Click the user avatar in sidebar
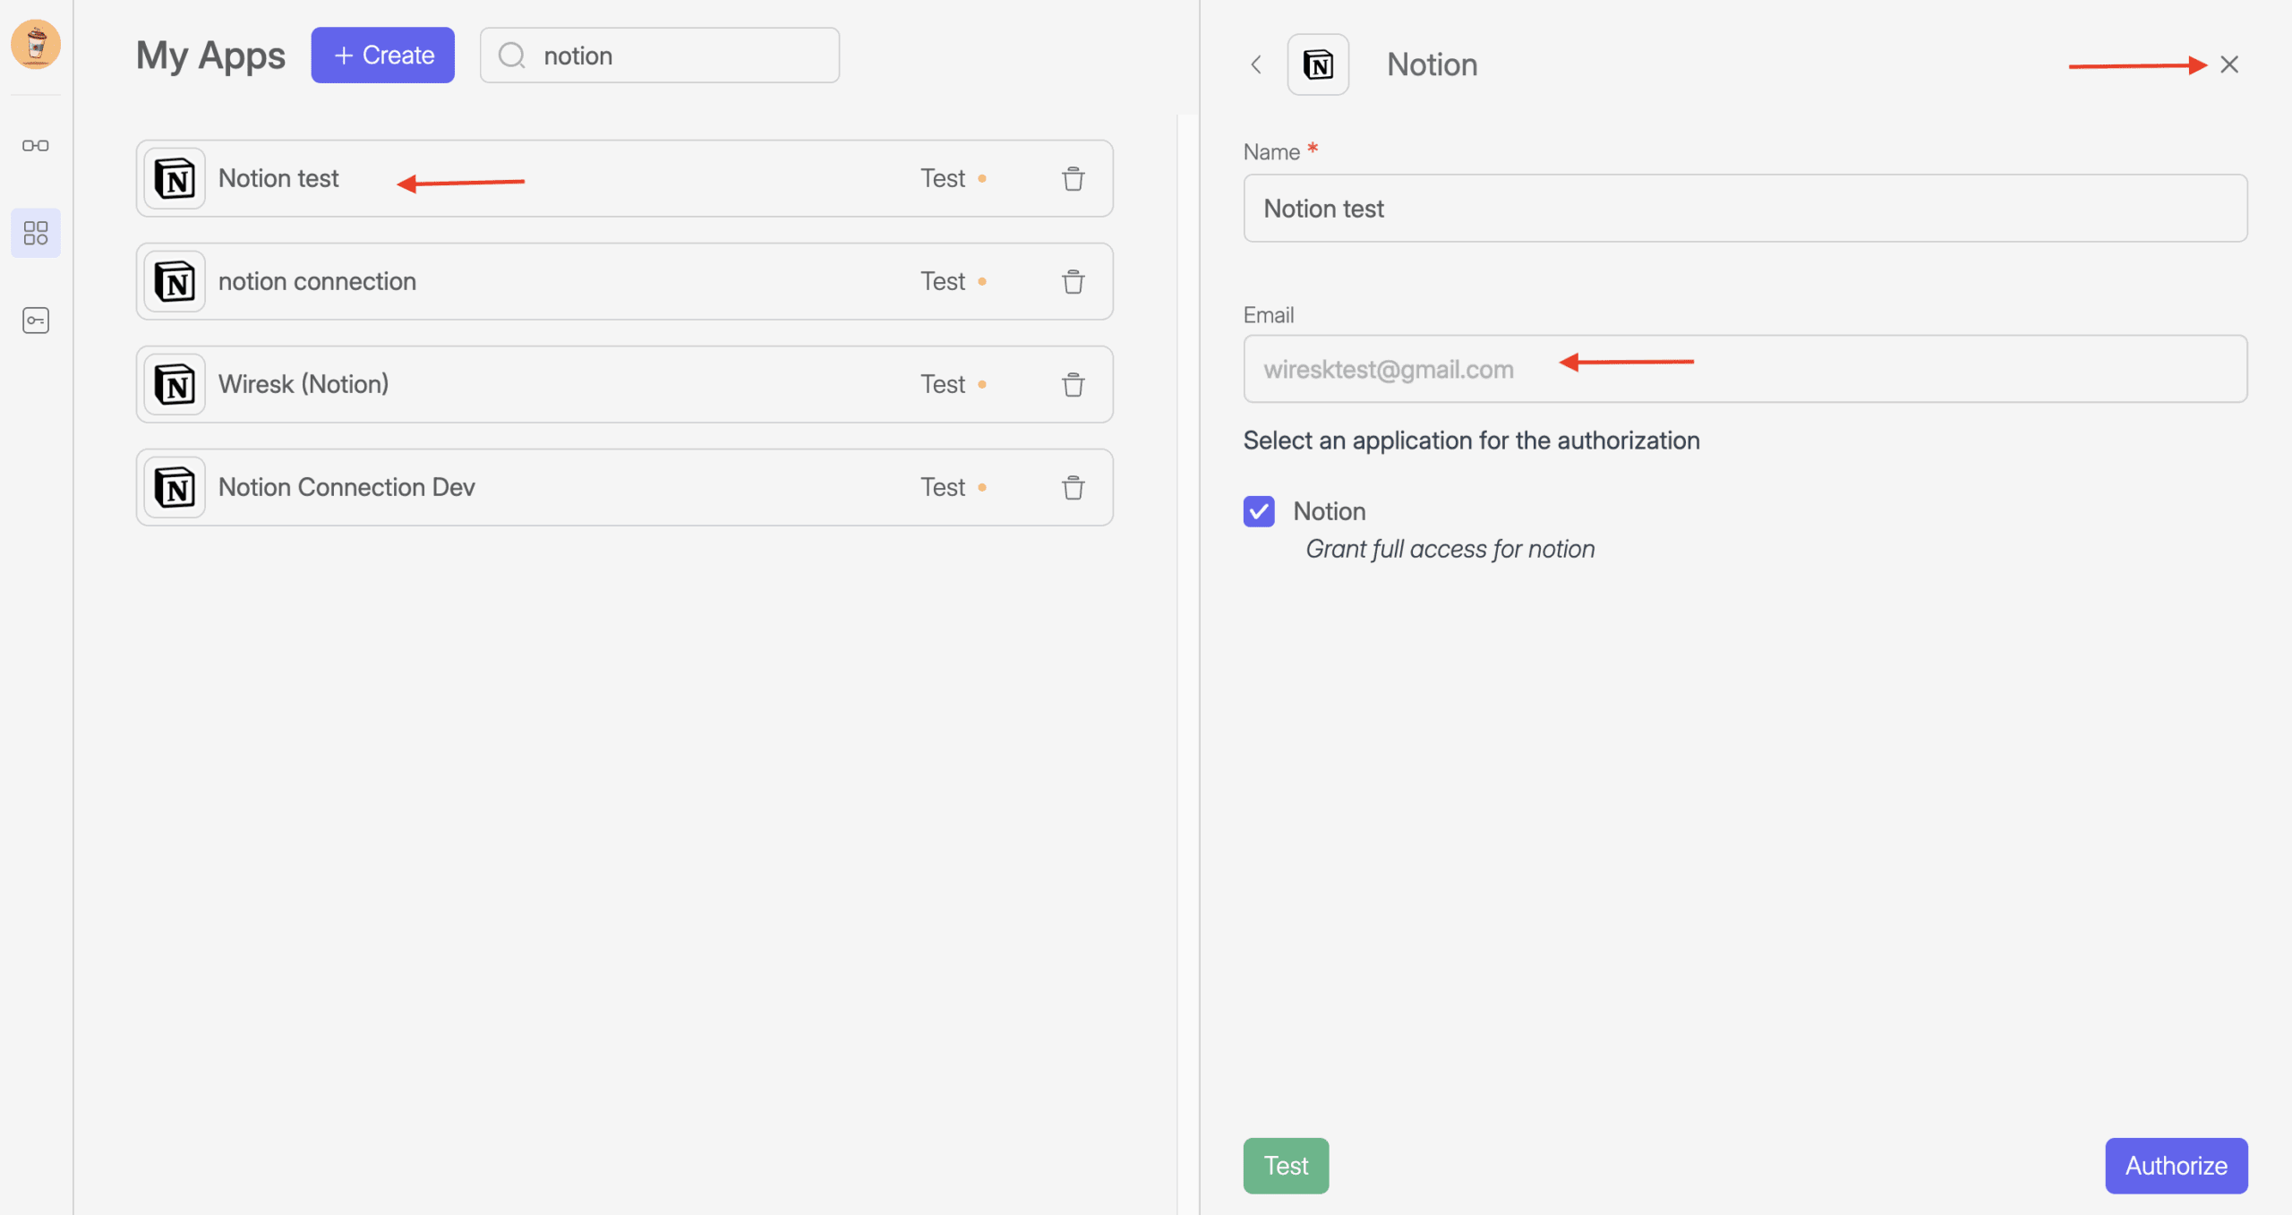 36,43
